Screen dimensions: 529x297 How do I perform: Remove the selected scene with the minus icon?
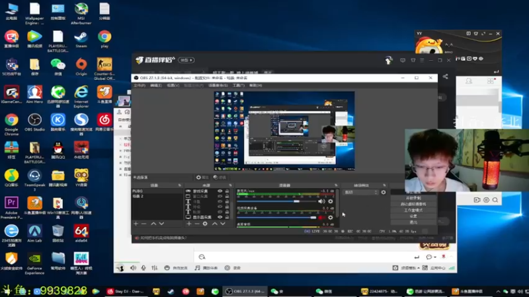144,224
